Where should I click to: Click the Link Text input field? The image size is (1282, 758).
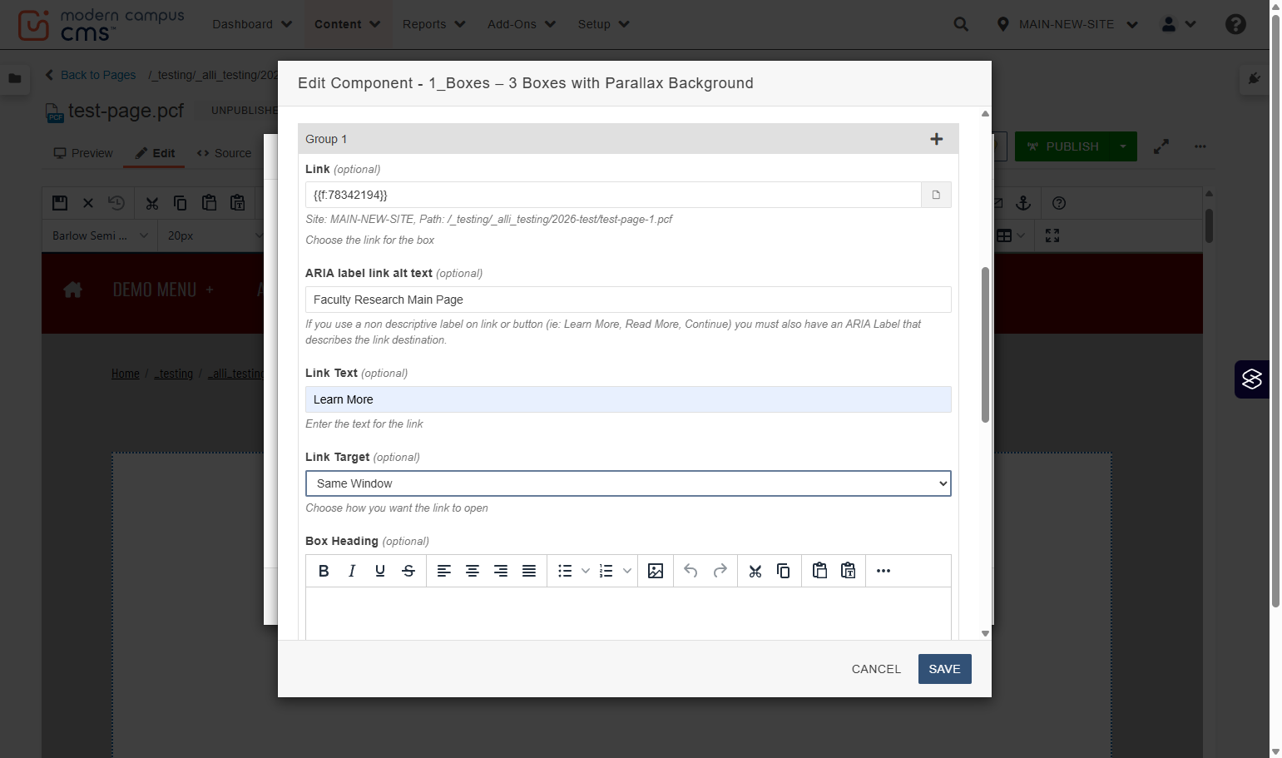pyautogui.click(x=628, y=399)
